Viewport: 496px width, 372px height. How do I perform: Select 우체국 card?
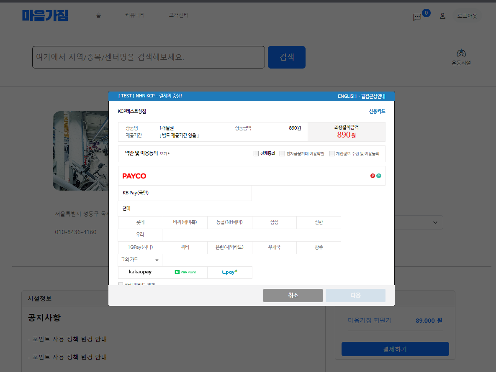click(274, 247)
